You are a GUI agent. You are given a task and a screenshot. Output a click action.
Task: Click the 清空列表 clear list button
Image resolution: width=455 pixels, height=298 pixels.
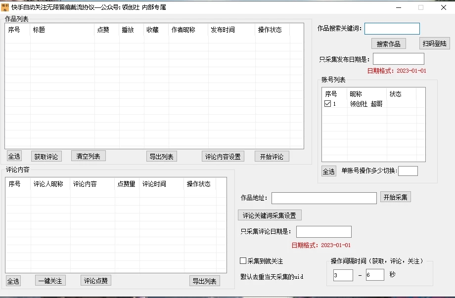click(88, 156)
